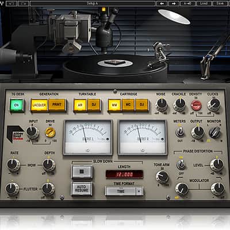Click the Monitor selector knob
Viewport: 230px width, 230px height.
[214, 132]
